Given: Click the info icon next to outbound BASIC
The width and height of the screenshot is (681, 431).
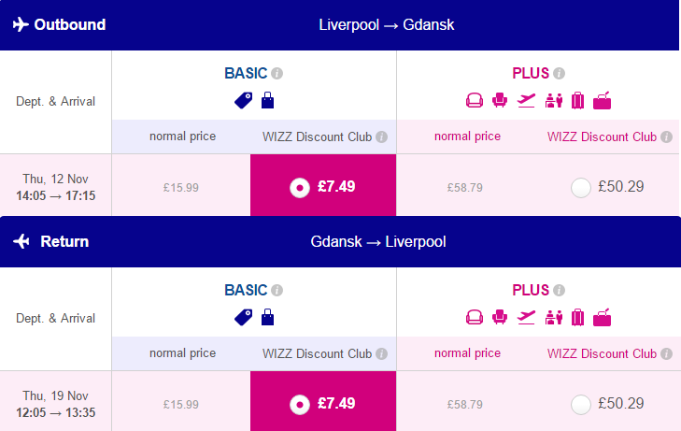Looking at the screenshot, I should point(277,74).
